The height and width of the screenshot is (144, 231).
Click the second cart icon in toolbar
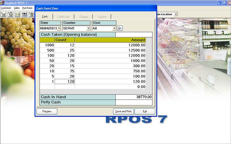11,14
